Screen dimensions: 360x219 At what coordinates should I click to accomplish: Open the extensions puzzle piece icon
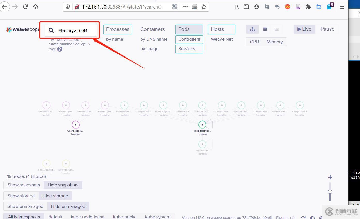[308, 7]
